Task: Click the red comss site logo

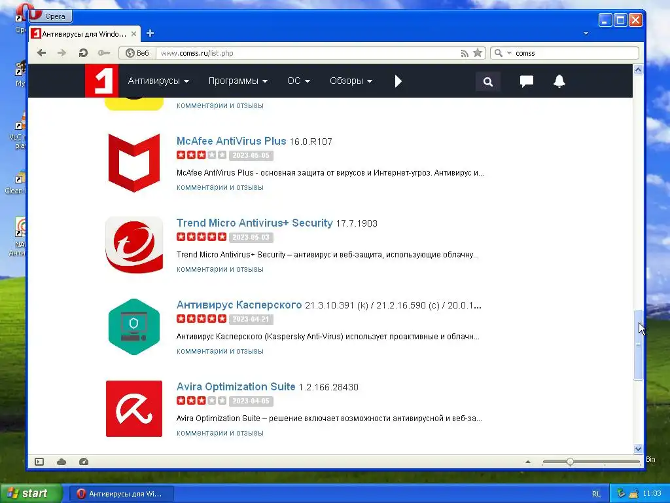Action: [101, 81]
